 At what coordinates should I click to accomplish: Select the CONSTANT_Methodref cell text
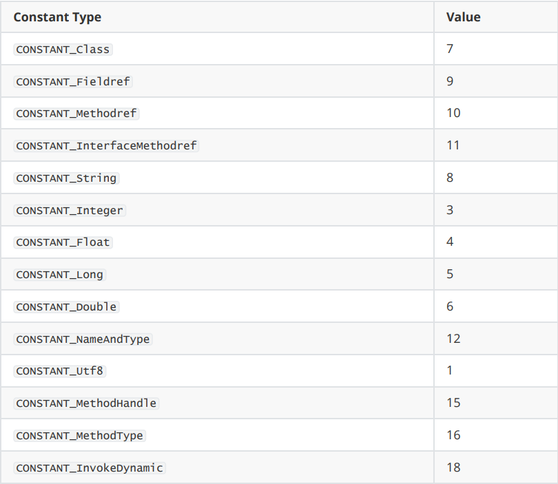coord(76,114)
